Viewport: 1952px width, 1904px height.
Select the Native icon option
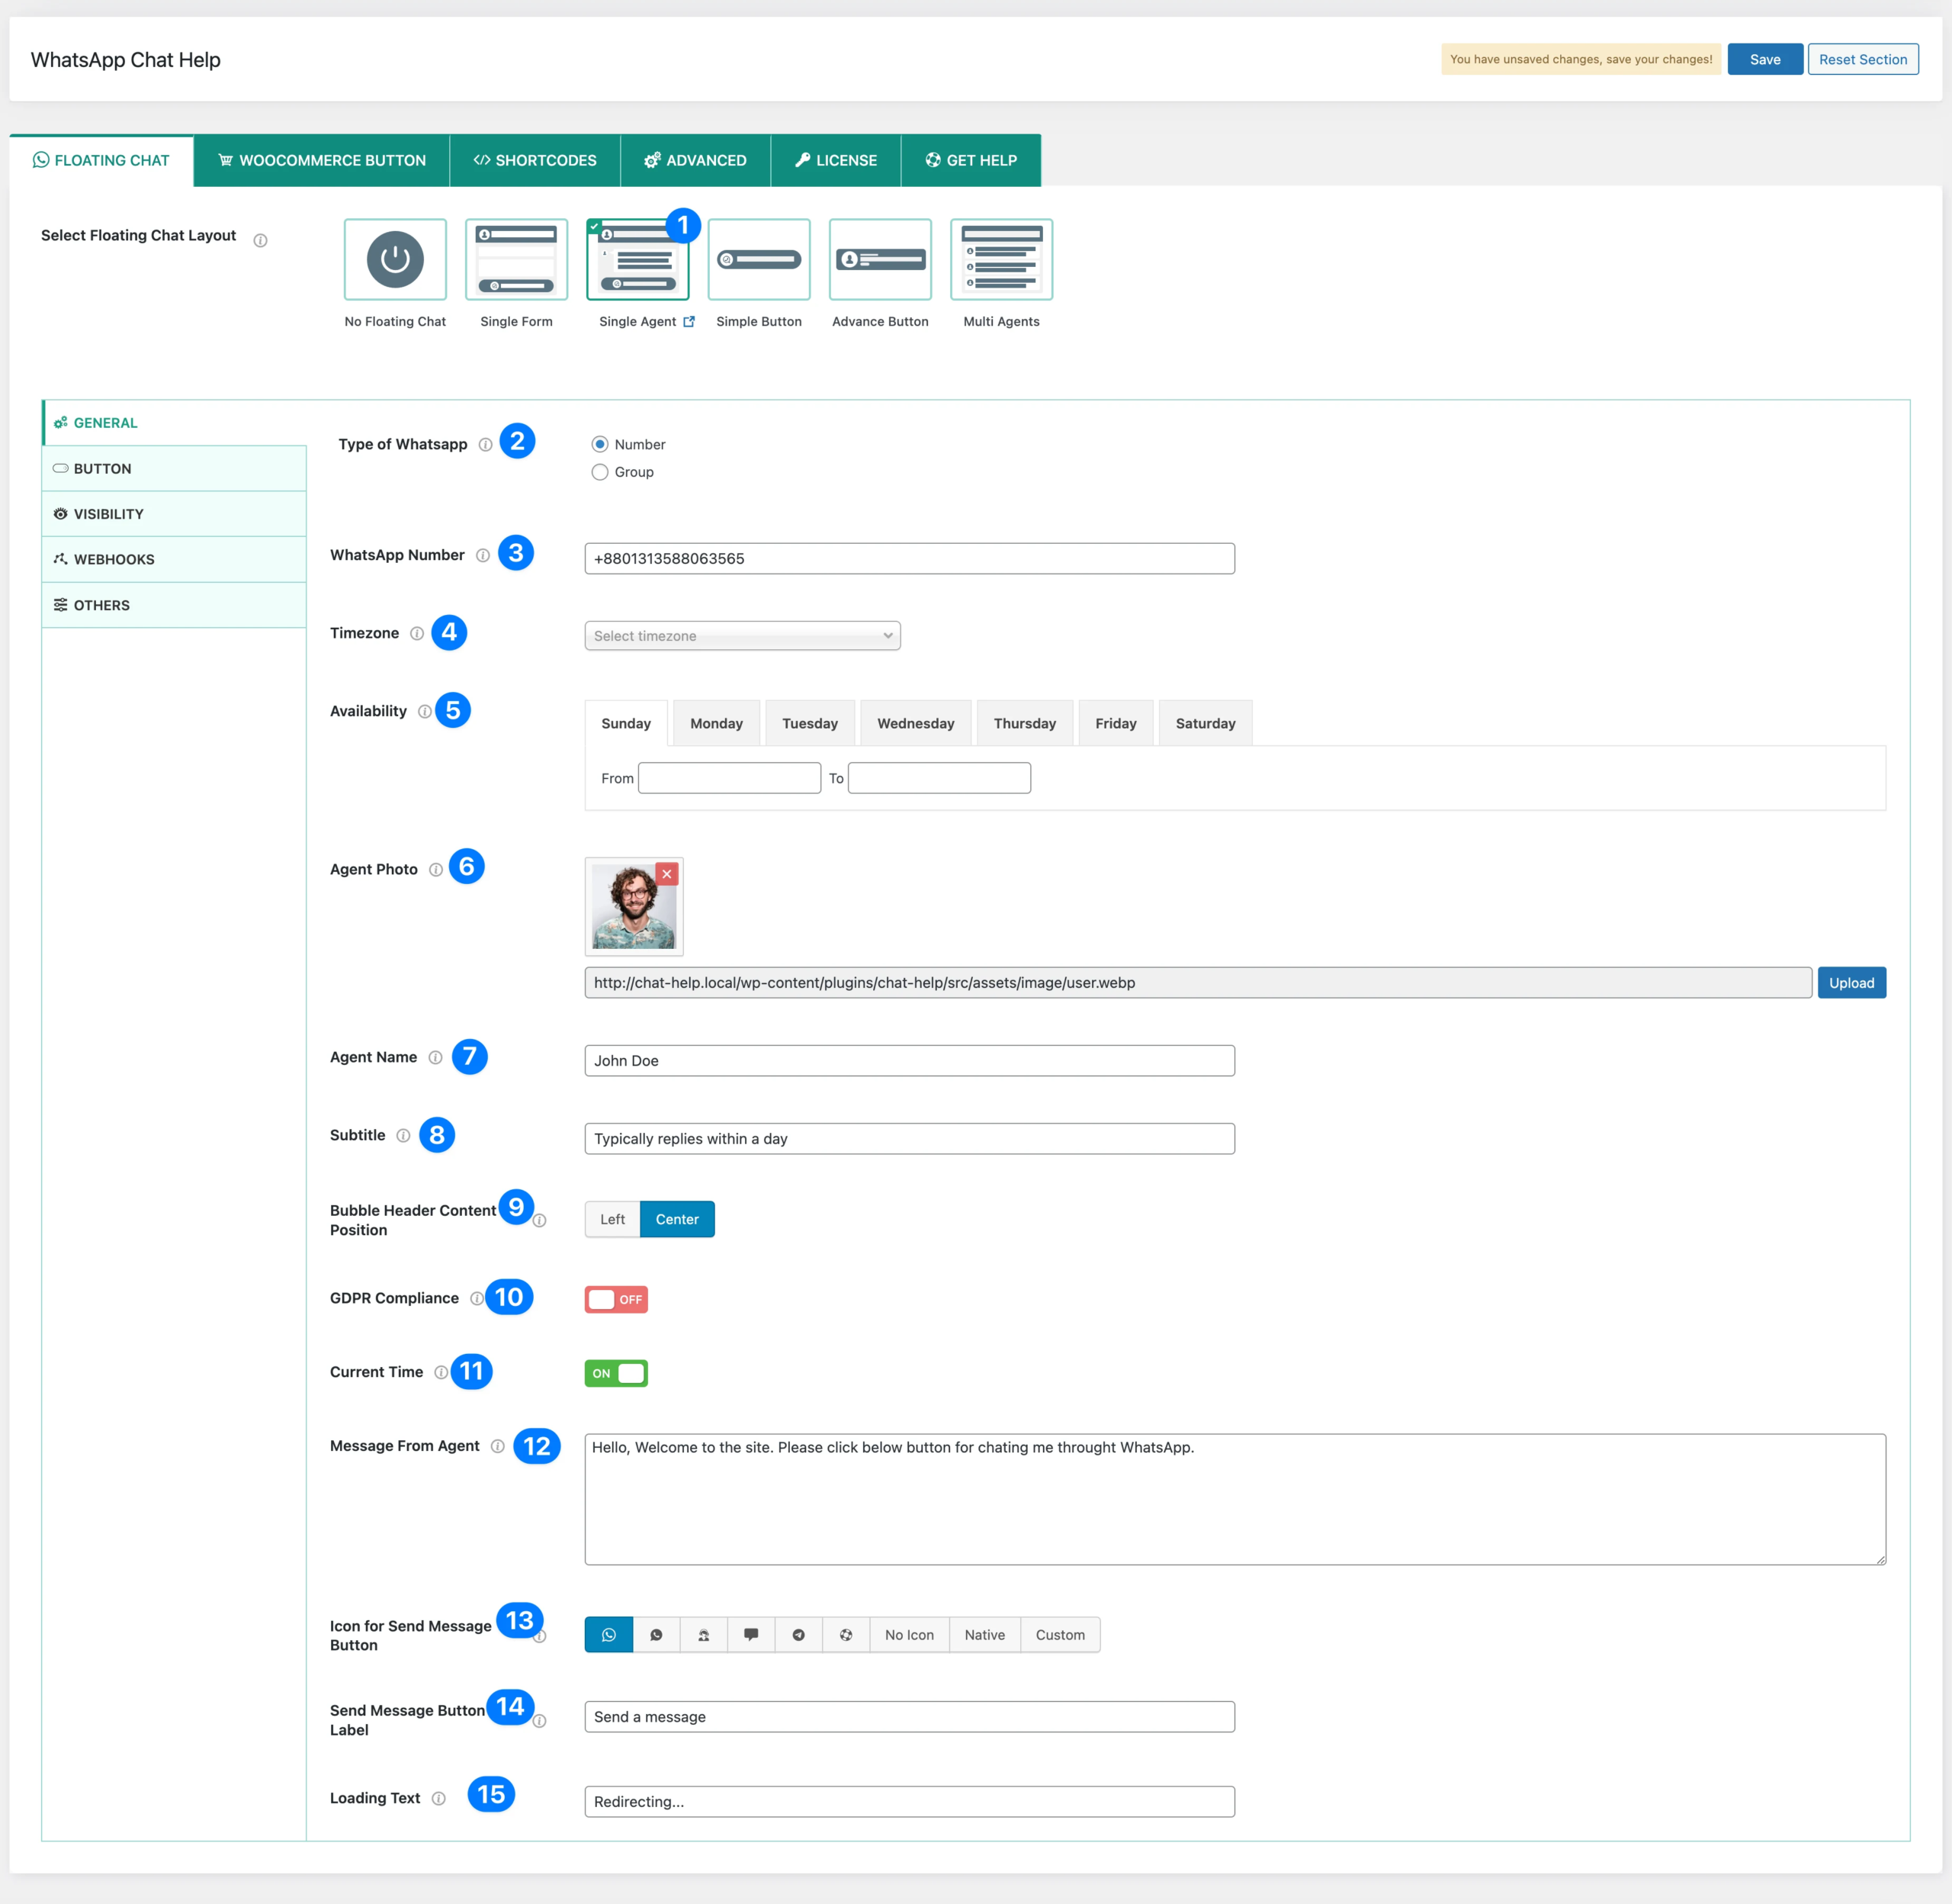click(984, 1634)
